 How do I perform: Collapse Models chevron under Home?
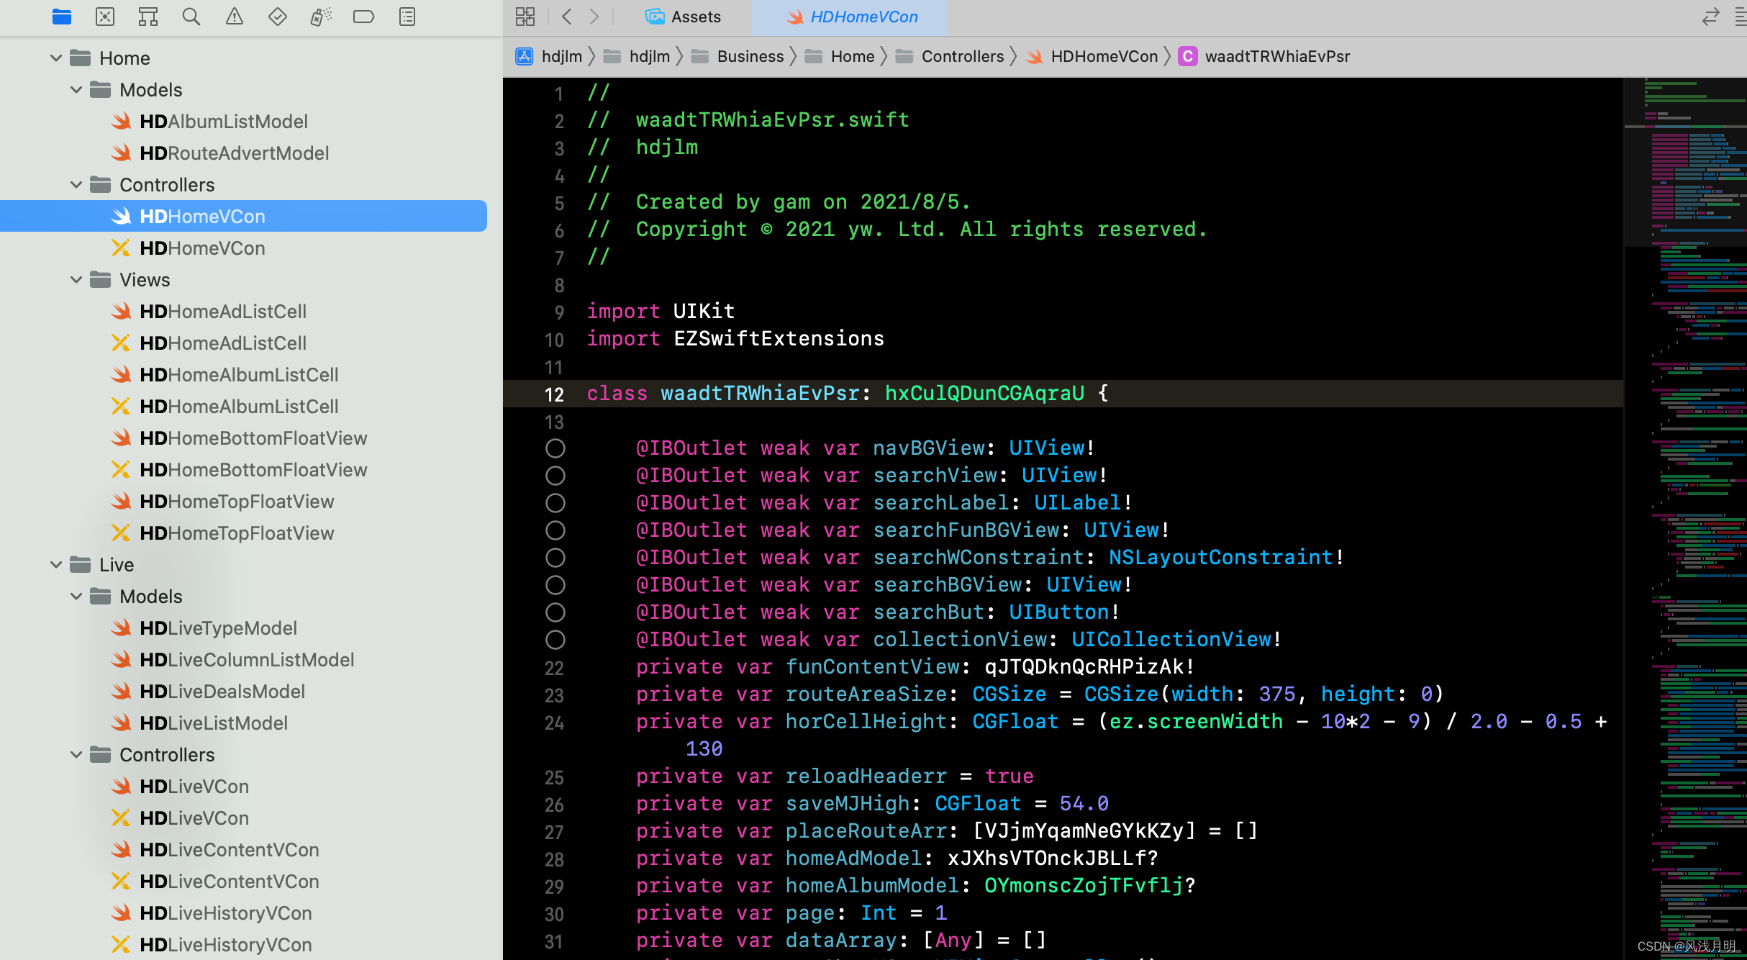click(x=76, y=89)
